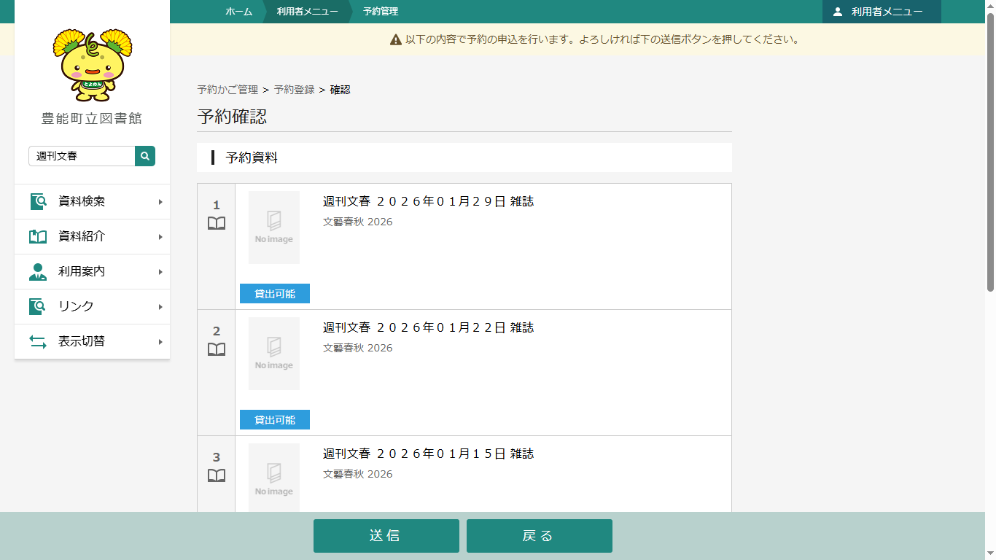Click the No image thumbnail for 01月29日 issue
This screenshot has height=560, width=996.
coord(274,227)
